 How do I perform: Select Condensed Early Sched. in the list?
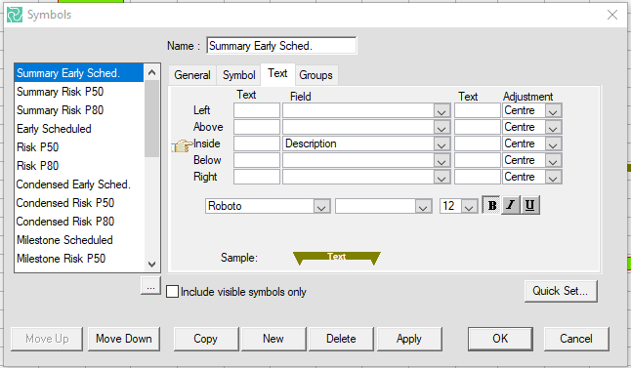point(79,184)
